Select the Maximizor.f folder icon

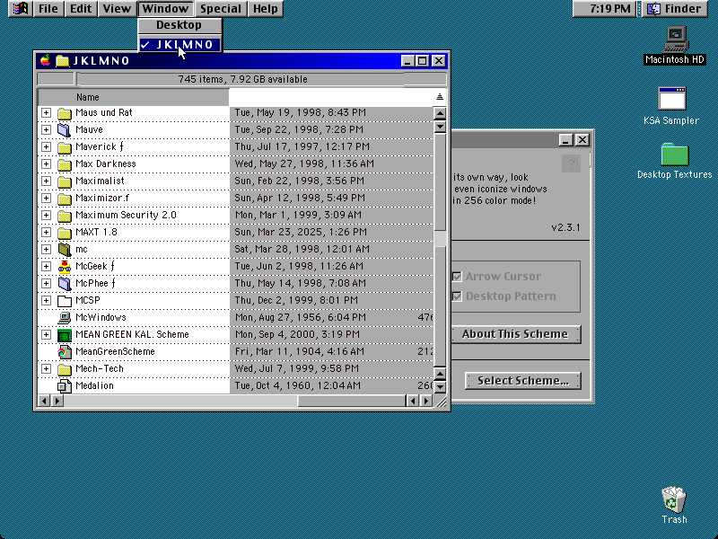click(x=65, y=199)
